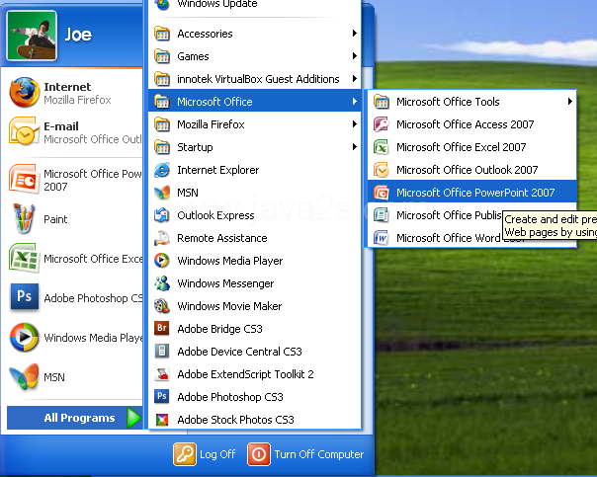Click the Adobe Stock Photos CS3 icon

coord(162,420)
